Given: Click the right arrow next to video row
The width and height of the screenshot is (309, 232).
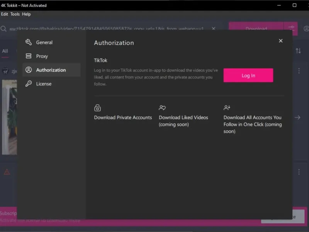Looking at the screenshot, I should 297,118.
